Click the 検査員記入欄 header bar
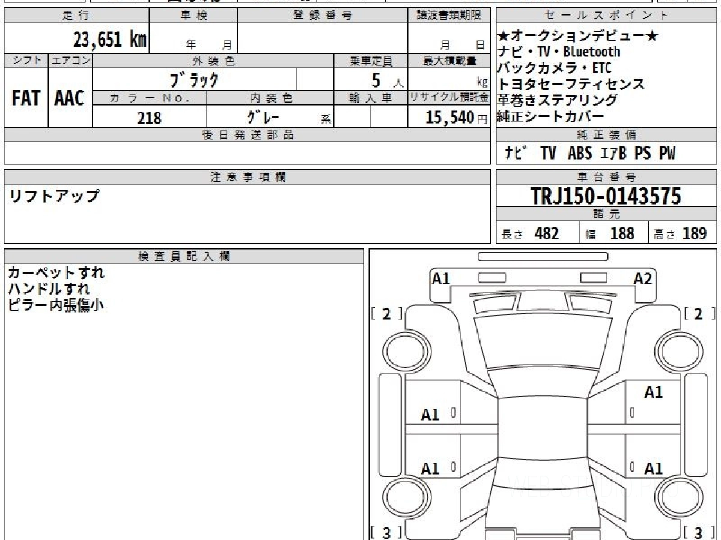Viewport: 721px width, 540px height. 184,256
